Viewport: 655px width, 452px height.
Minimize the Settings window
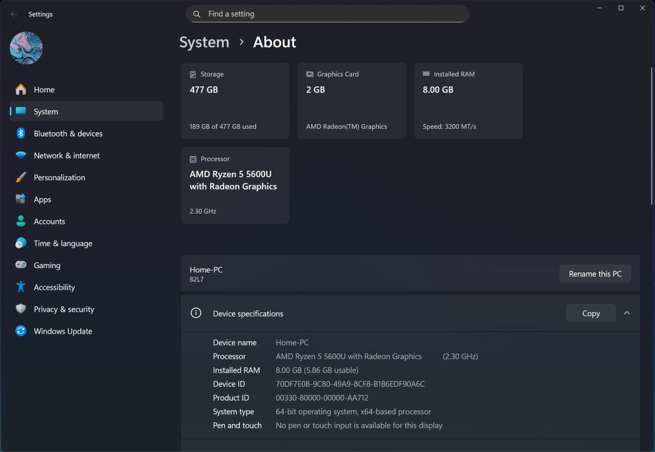(599, 8)
